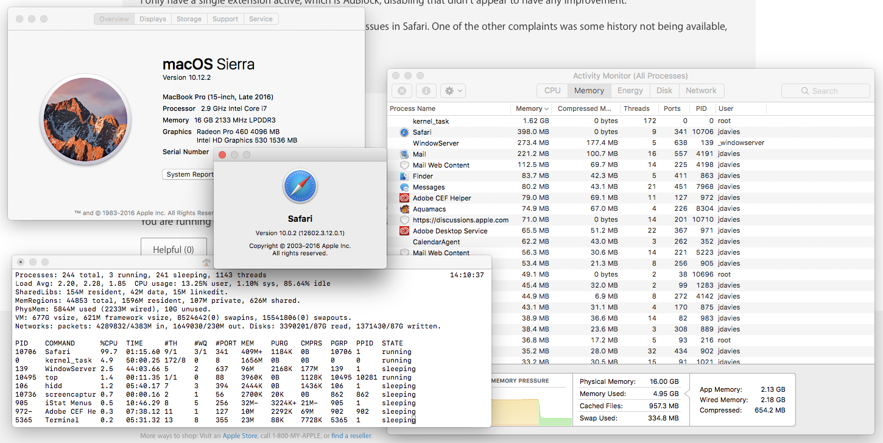Click the Aquamacs icon in the process list

point(404,209)
